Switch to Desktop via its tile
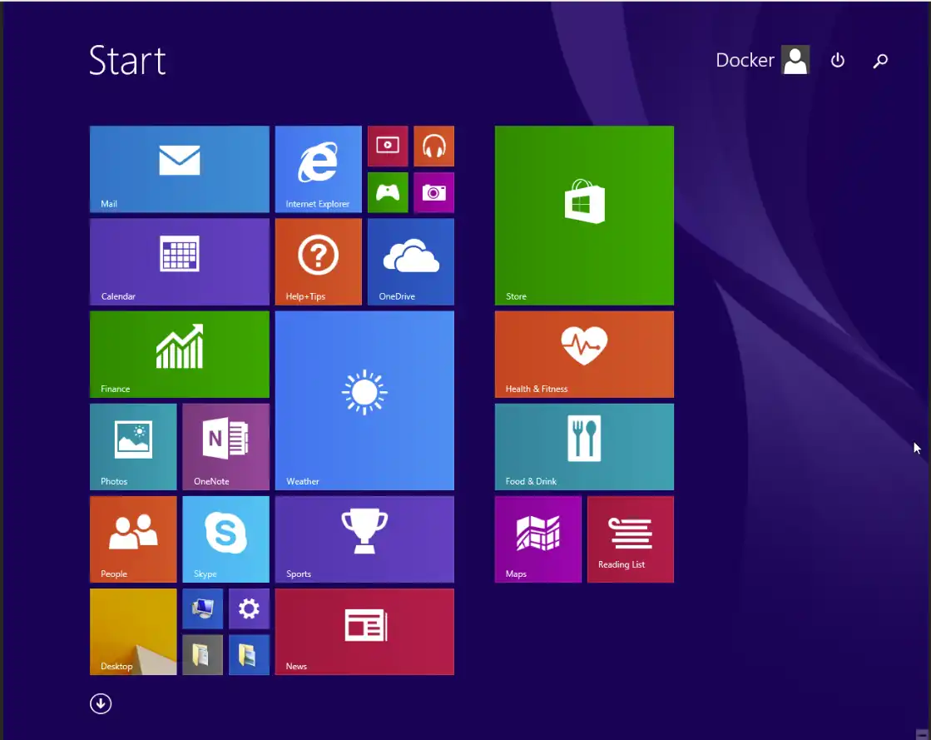The width and height of the screenshot is (931, 740). [133, 631]
